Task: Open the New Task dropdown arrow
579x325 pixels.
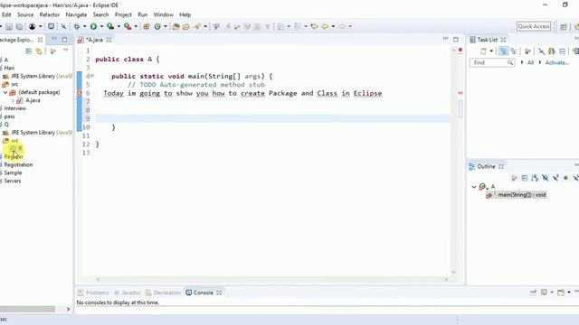Action: (x=491, y=51)
